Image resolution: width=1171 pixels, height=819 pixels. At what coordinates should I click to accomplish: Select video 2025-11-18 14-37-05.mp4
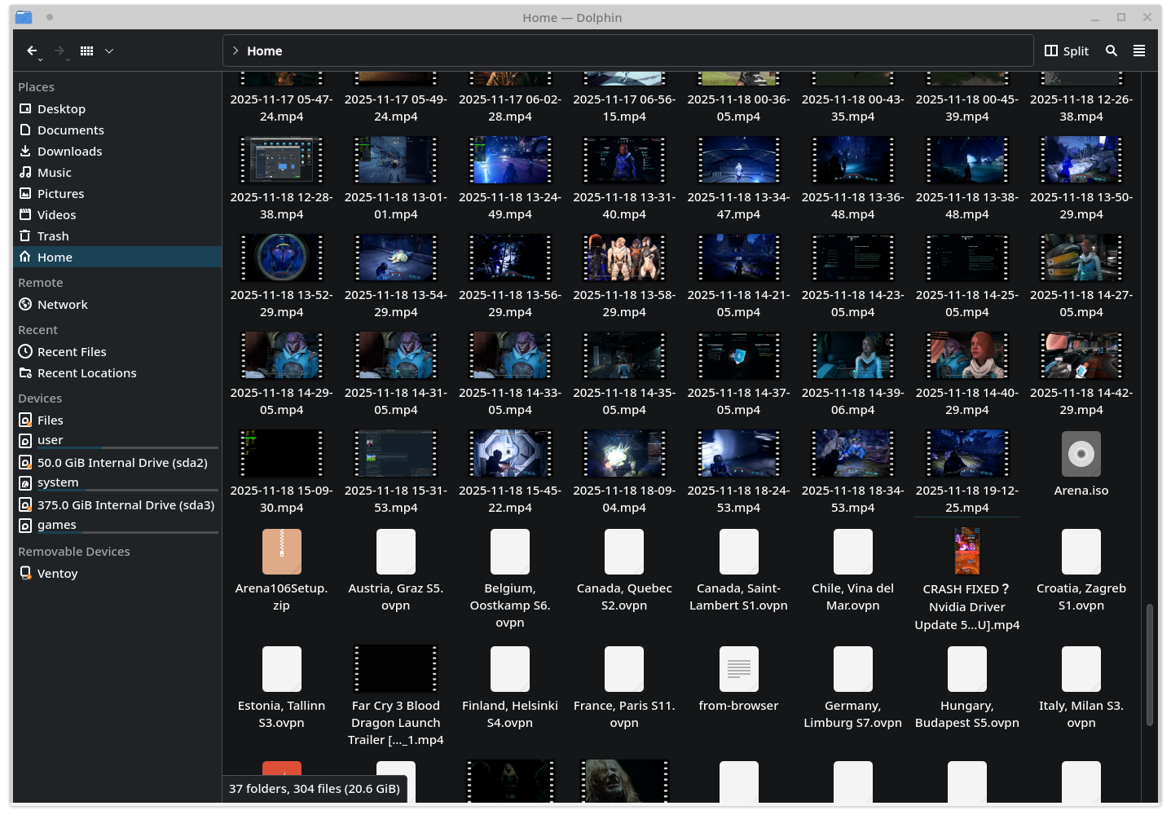(738, 374)
